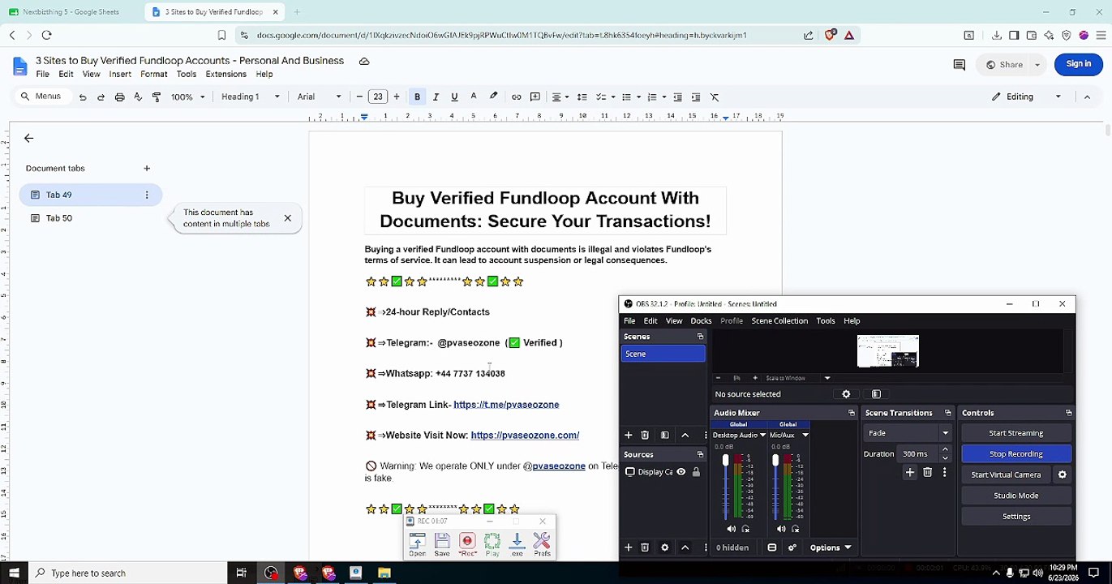The image size is (1112, 584).
Task: Increase font size with plus button
Action: 397,97
